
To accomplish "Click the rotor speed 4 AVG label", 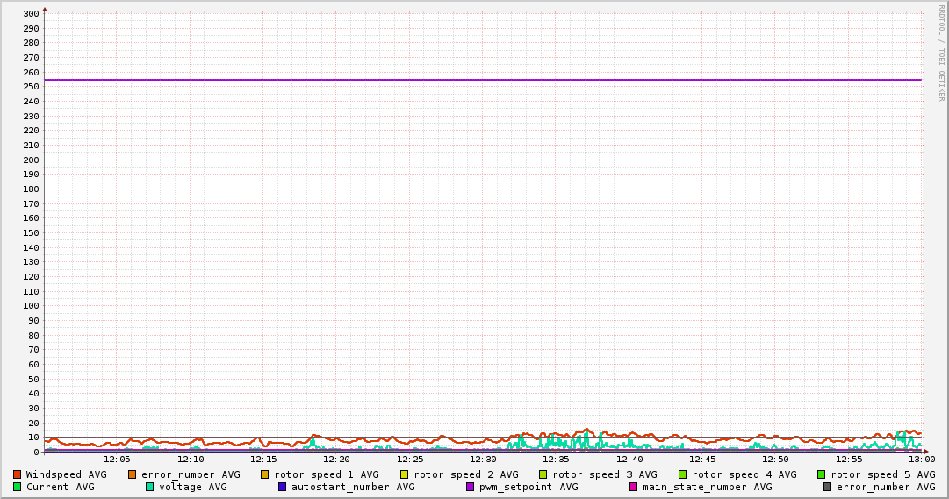I will point(744,474).
